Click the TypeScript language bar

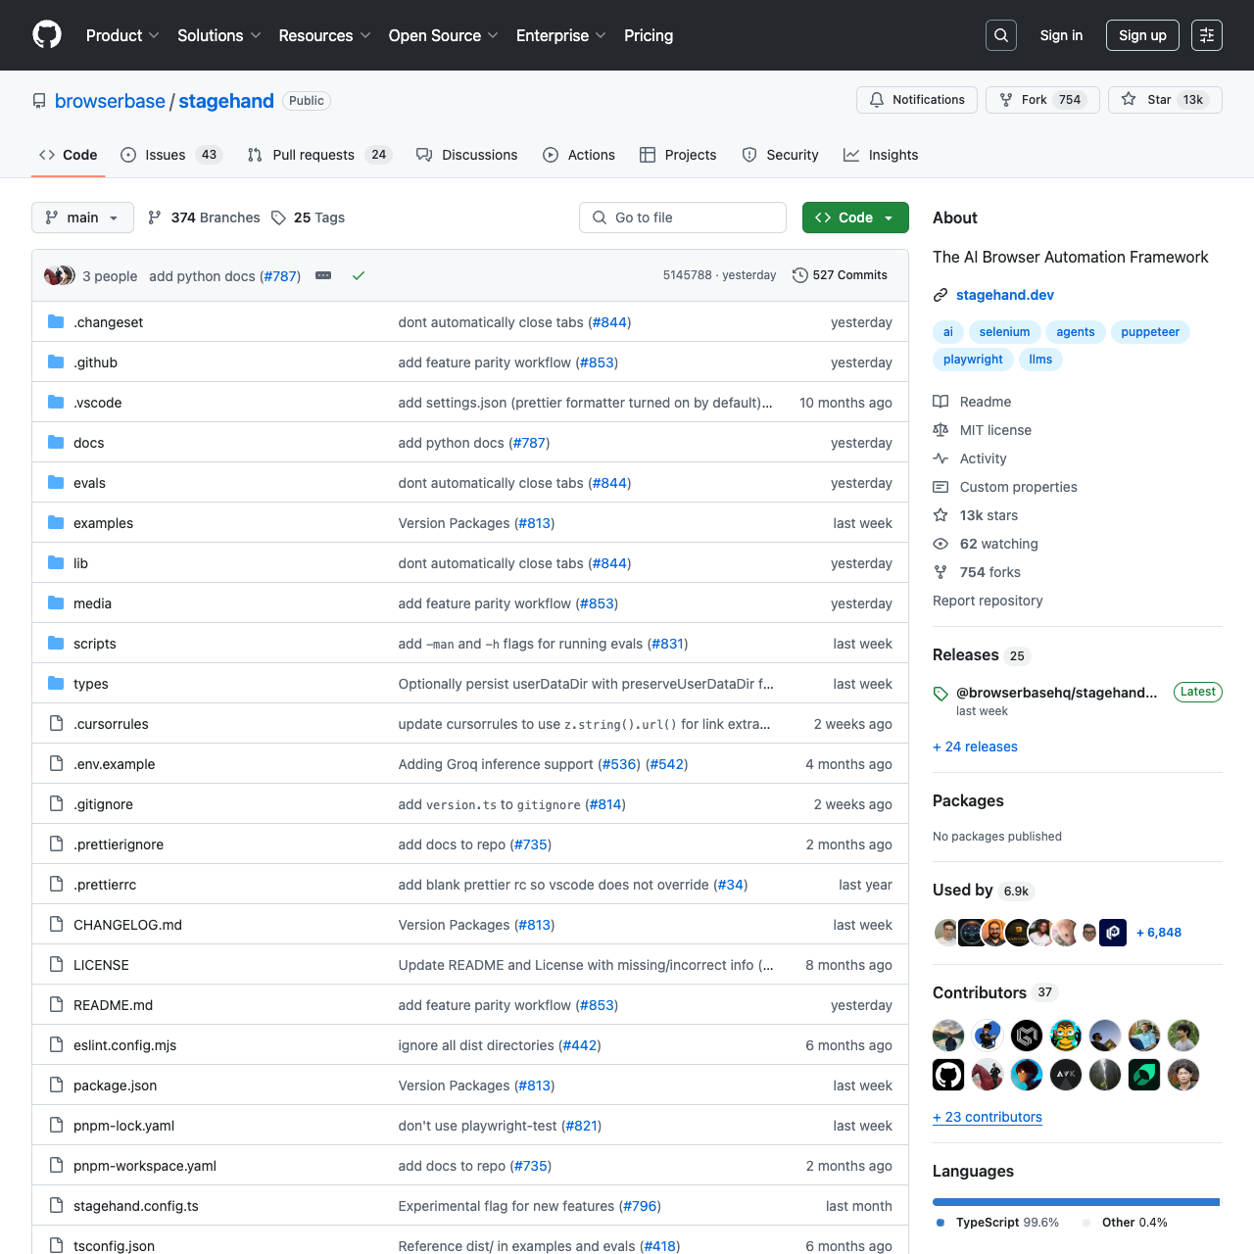tap(1075, 1201)
